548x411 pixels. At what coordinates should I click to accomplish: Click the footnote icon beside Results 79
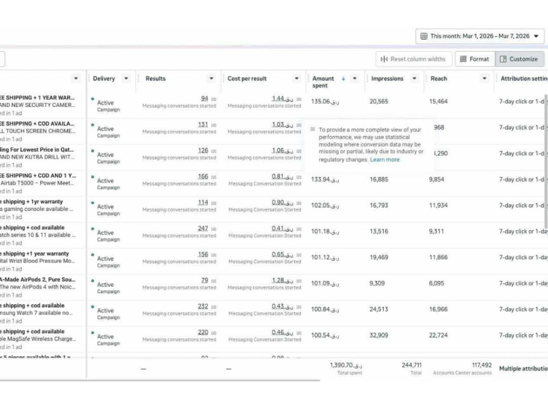click(x=214, y=281)
